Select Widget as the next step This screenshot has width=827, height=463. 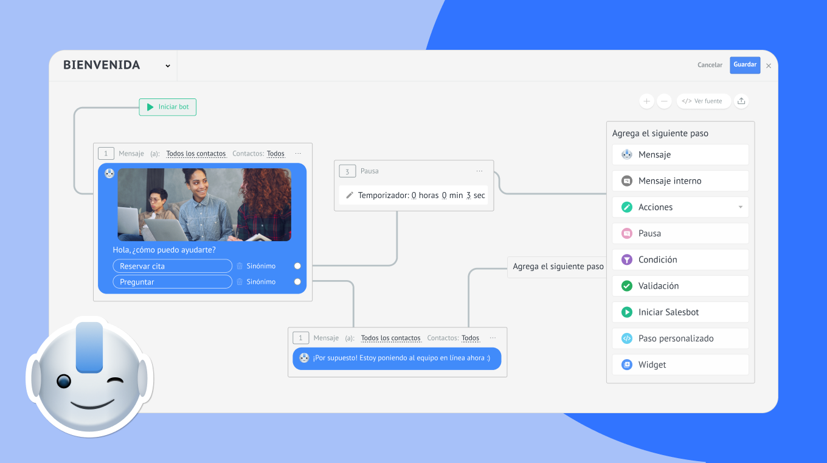click(x=680, y=365)
